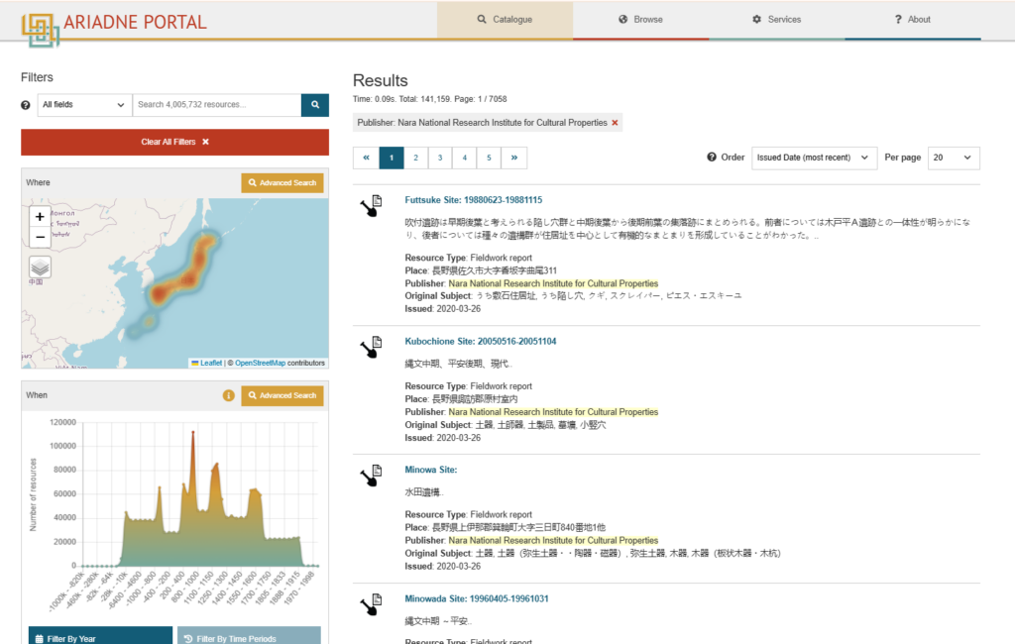Click the tallest peak in timeline chart
The height and width of the screenshot is (644, 1015).
193,432
